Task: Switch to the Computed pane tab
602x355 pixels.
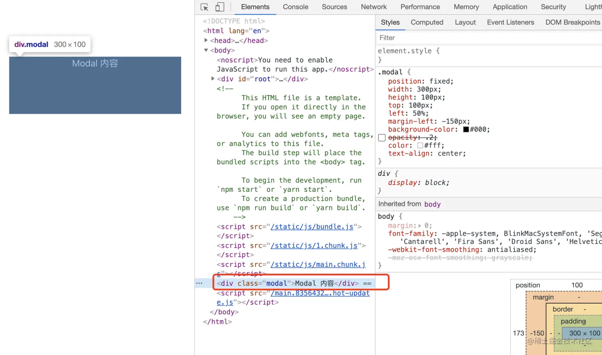Action: pos(427,23)
